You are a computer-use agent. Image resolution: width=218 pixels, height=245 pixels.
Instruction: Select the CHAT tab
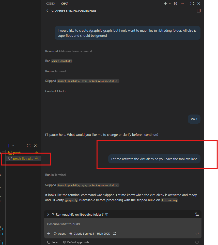tap(65, 4)
